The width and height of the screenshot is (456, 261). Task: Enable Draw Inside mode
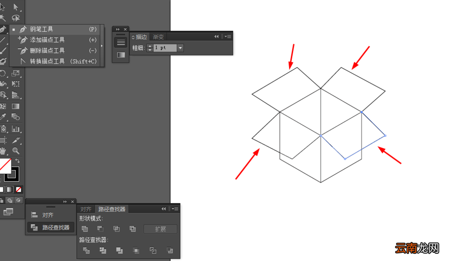click(x=19, y=201)
